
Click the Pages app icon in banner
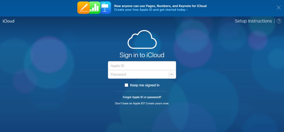(x=83, y=8)
